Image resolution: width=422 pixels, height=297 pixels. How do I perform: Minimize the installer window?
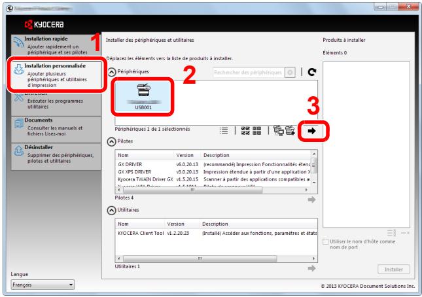[379, 7]
